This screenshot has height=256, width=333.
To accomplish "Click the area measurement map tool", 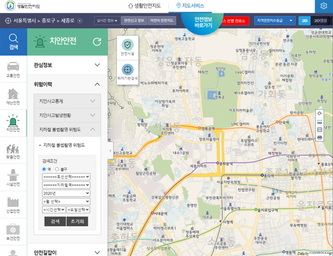I will click(x=320, y=130).
